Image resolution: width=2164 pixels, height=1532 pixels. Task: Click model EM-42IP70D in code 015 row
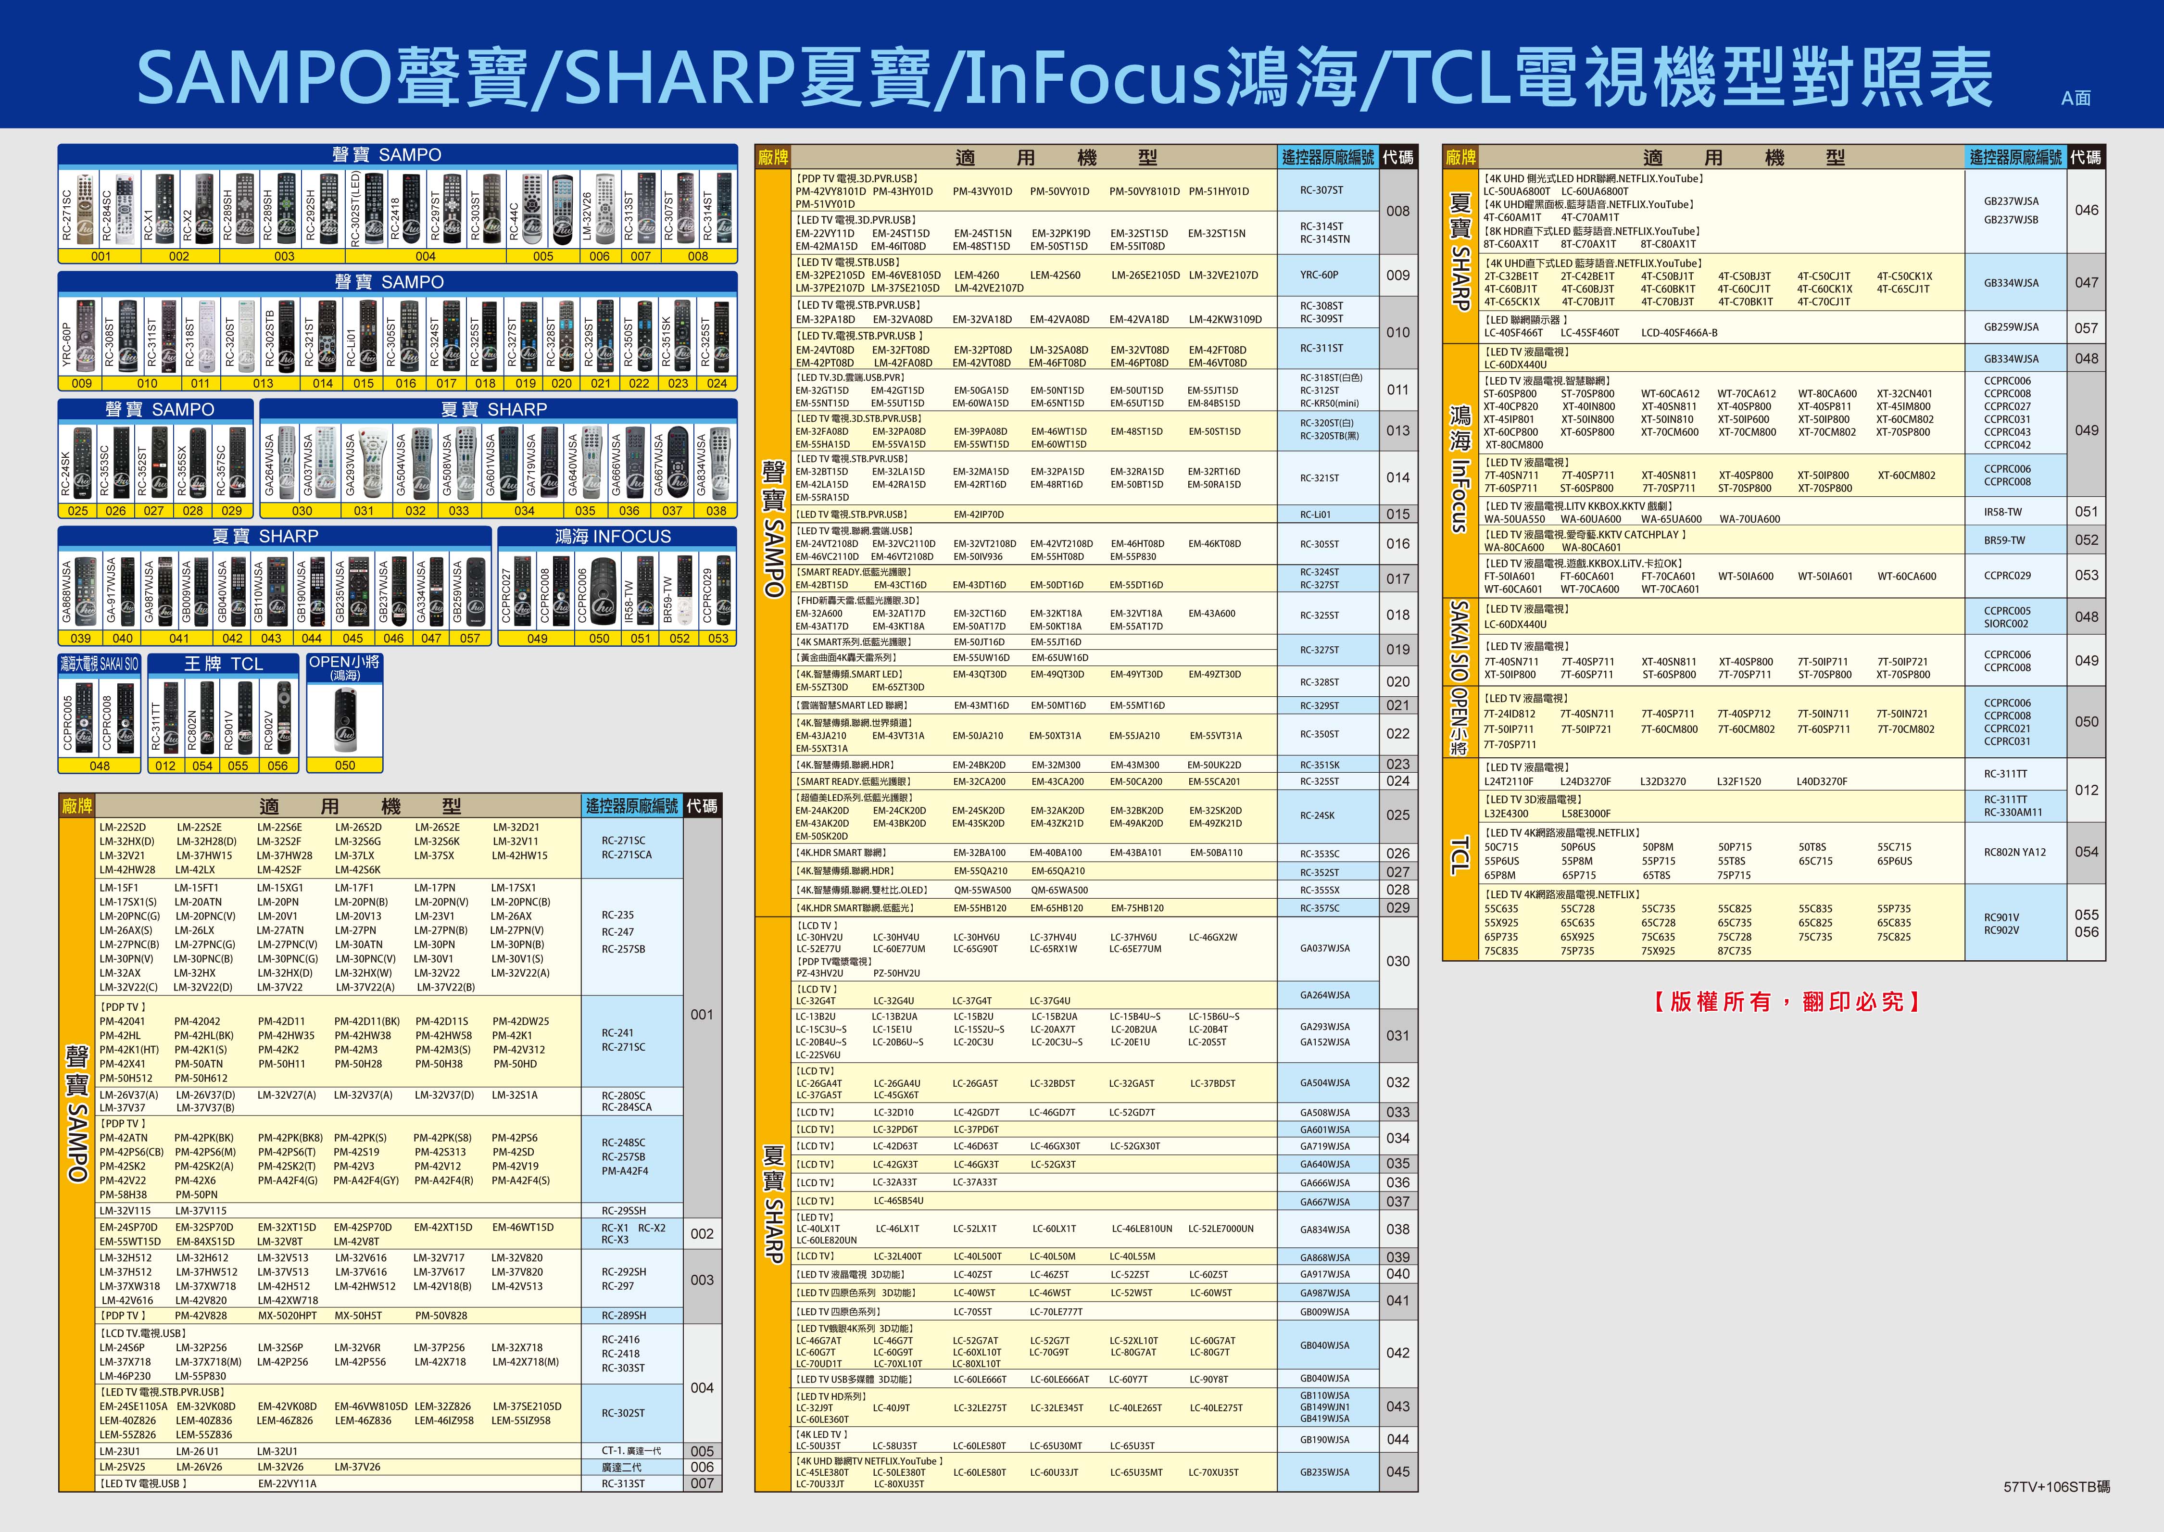979,515
